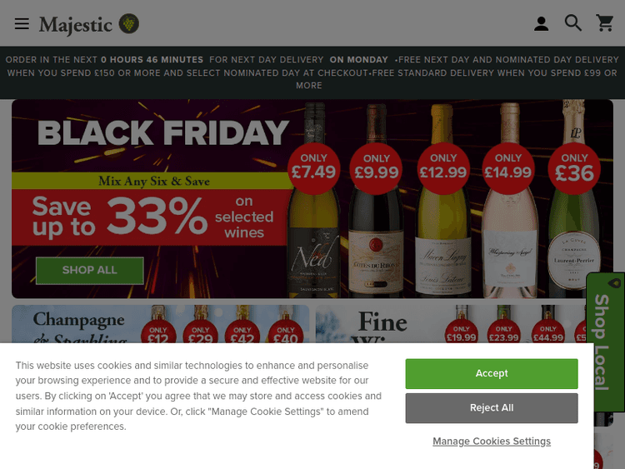
Task: Open the hamburger navigation menu
Action: click(22, 23)
